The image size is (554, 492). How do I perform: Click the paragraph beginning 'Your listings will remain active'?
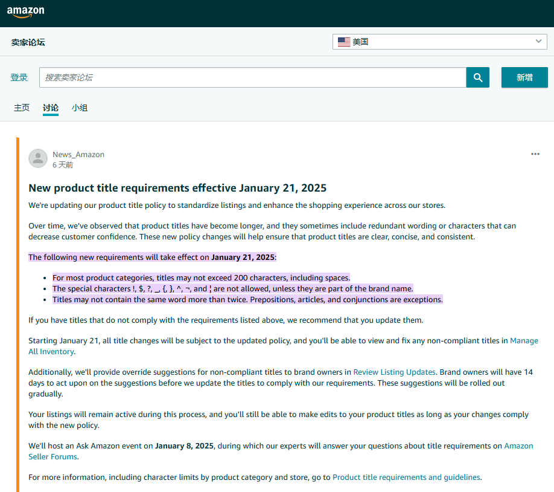click(x=278, y=420)
